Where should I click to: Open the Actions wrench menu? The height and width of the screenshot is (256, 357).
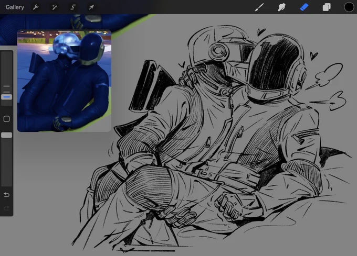36,7
